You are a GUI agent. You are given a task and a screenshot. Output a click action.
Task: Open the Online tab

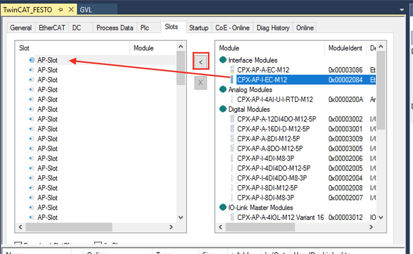[x=305, y=28]
